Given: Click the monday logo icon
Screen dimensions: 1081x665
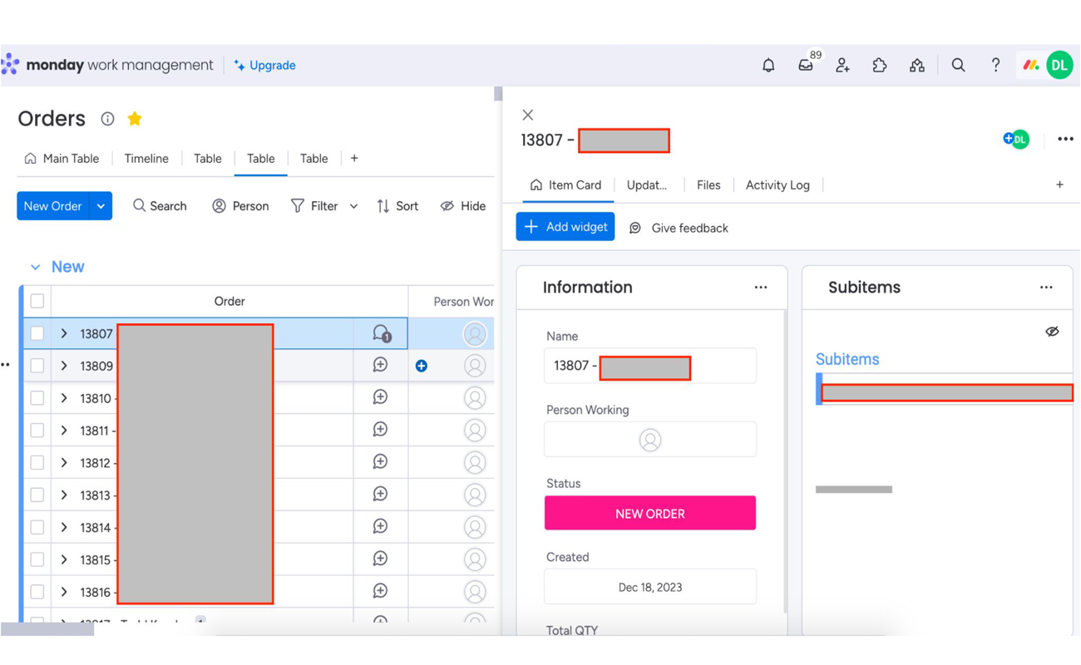Looking at the screenshot, I should click(11, 64).
